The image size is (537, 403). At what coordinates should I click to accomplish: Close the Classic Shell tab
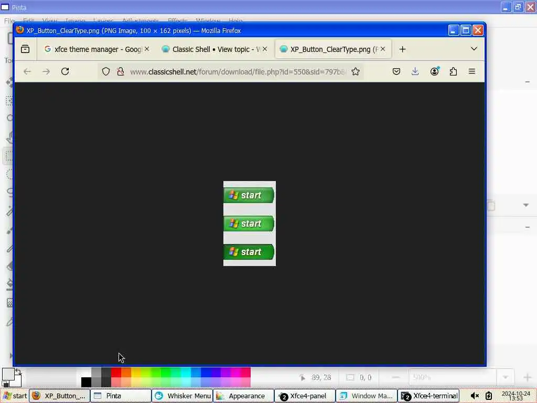click(265, 49)
